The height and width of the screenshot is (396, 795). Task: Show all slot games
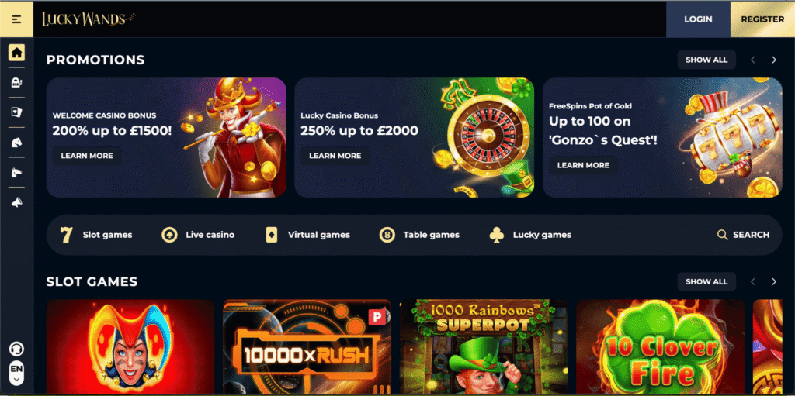pos(706,281)
